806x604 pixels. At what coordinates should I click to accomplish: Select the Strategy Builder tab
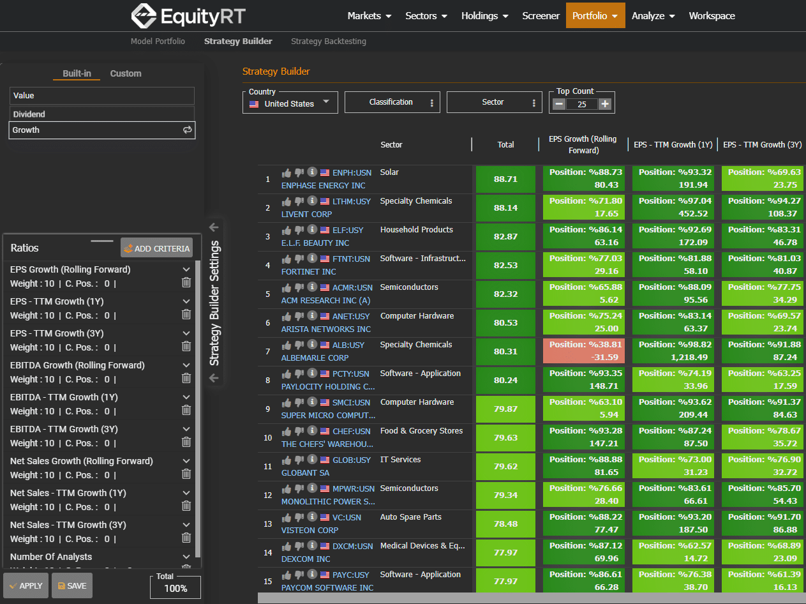[x=238, y=42]
